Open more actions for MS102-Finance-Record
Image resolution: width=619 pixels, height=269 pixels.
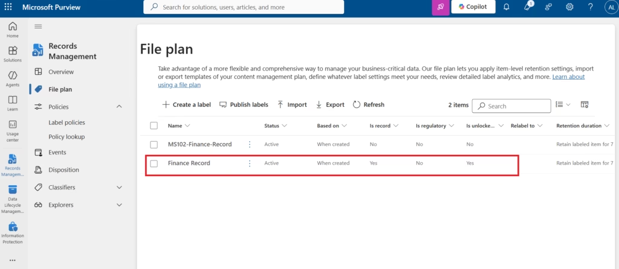250,144
